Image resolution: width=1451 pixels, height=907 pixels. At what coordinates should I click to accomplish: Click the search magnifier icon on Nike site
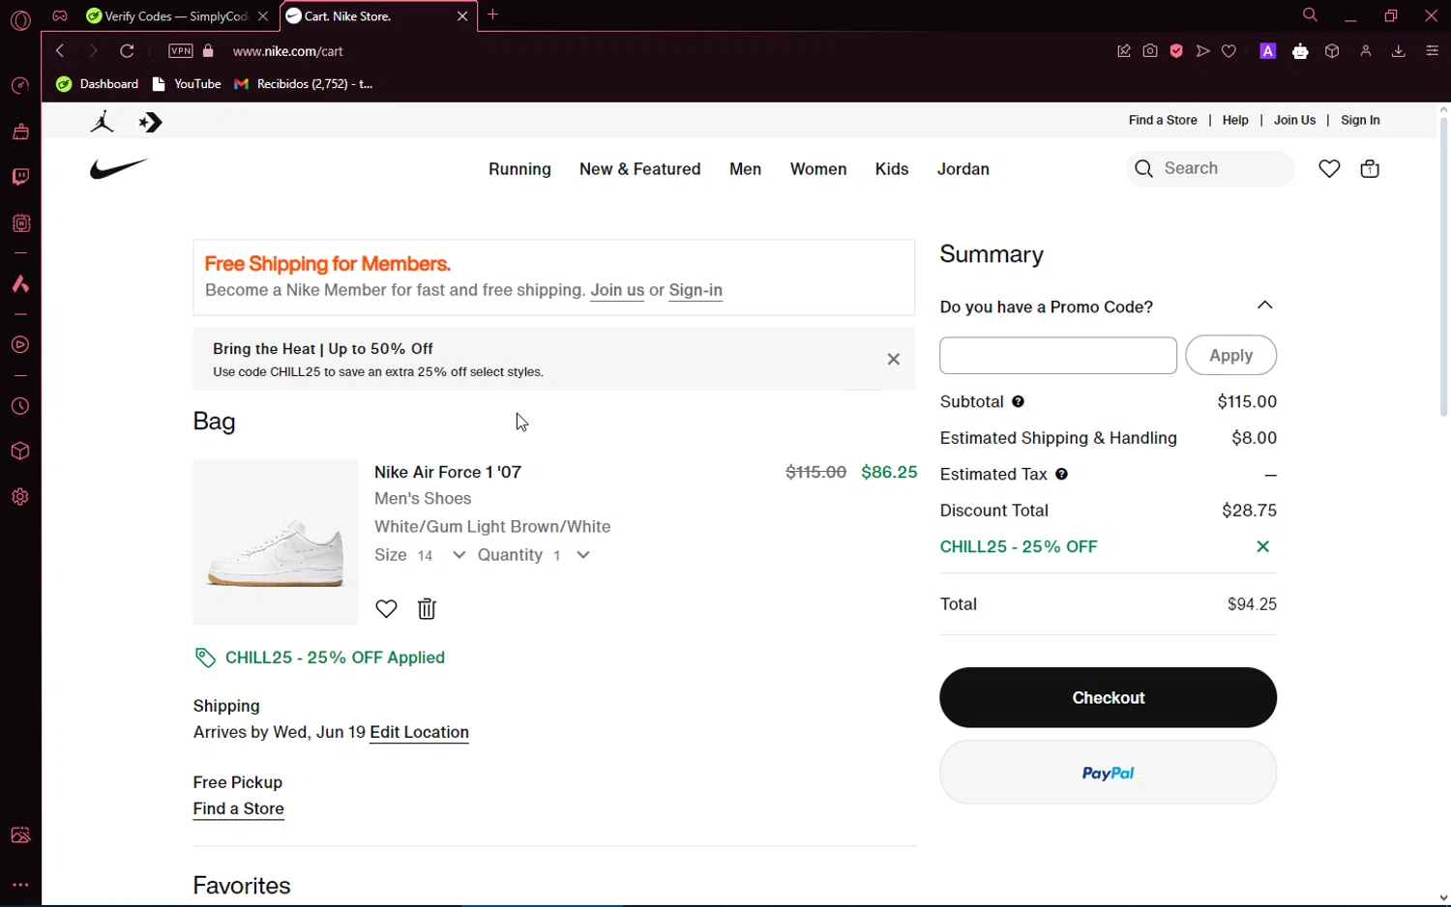(1144, 169)
